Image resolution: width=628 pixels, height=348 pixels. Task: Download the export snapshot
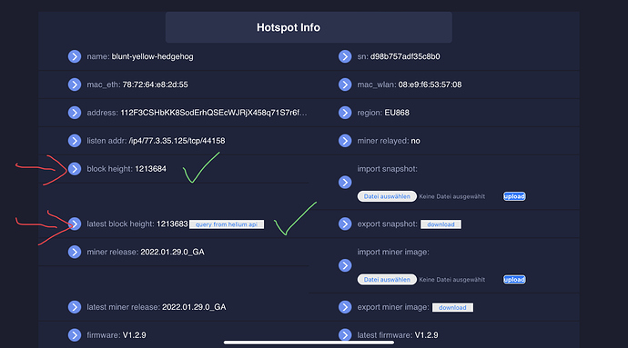pos(441,224)
